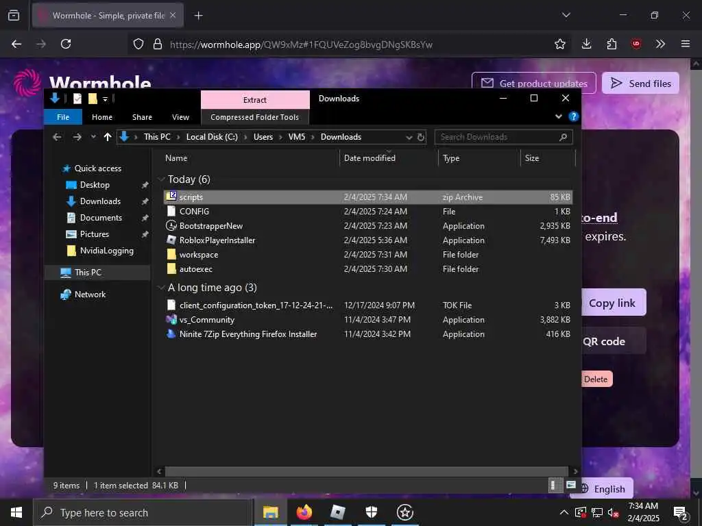Click the Windows Start button
702x526 pixels.
click(x=16, y=512)
